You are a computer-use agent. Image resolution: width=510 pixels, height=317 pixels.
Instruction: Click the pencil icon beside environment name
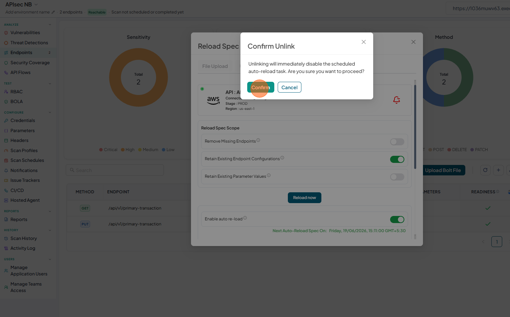pyautogui.click(x=53, y=12)
